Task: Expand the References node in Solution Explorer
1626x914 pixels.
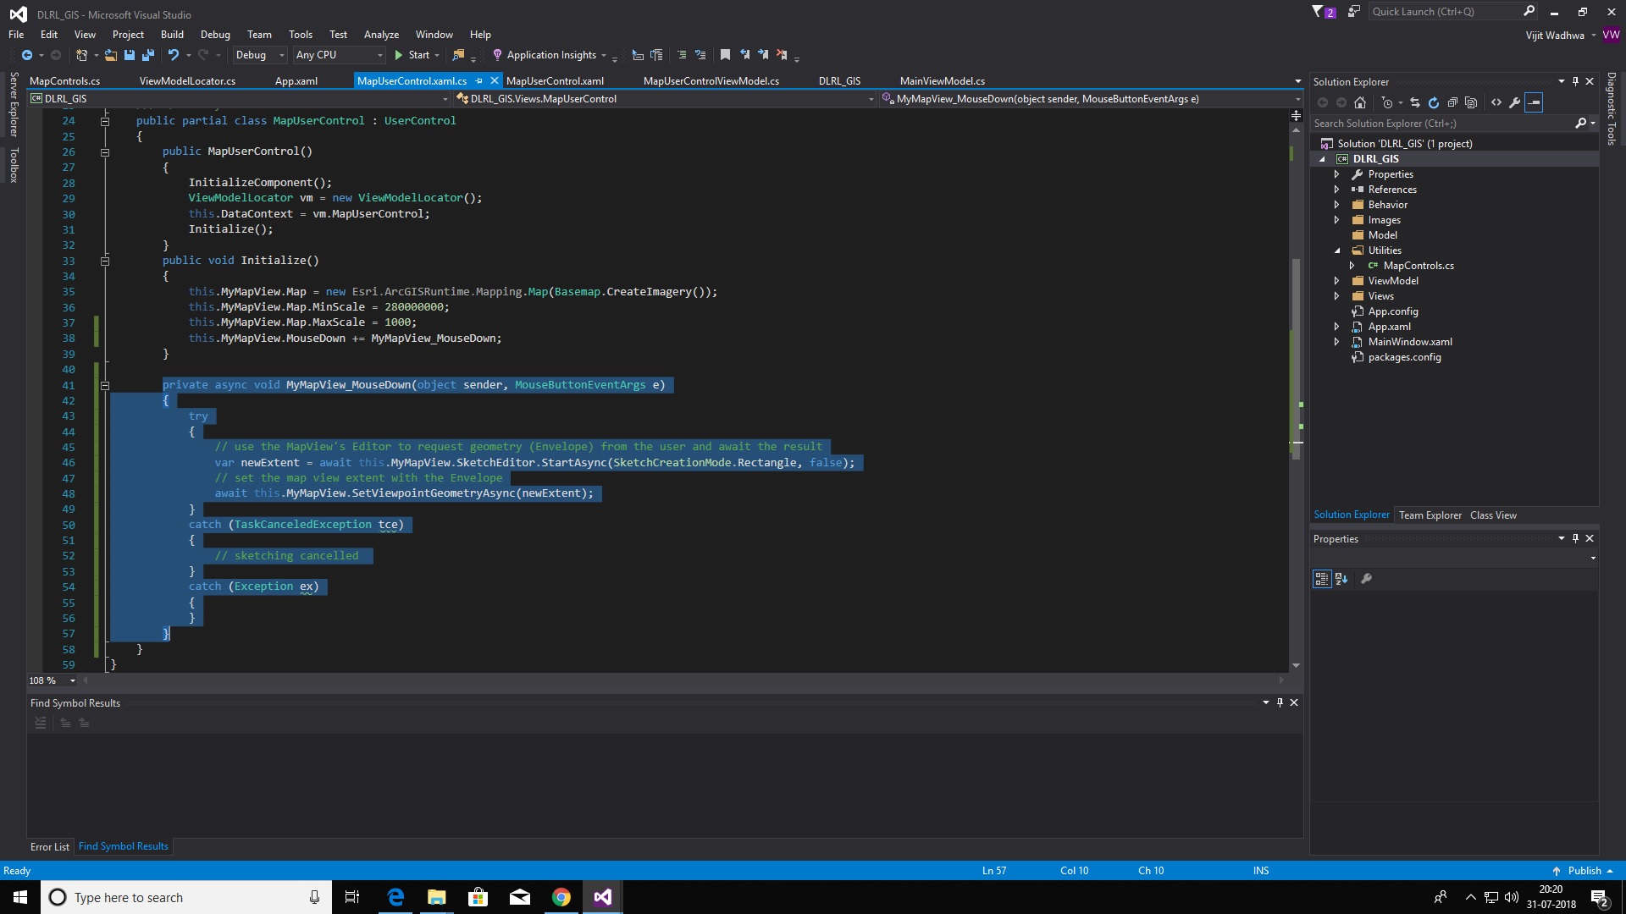Action: pos(1336,190)
